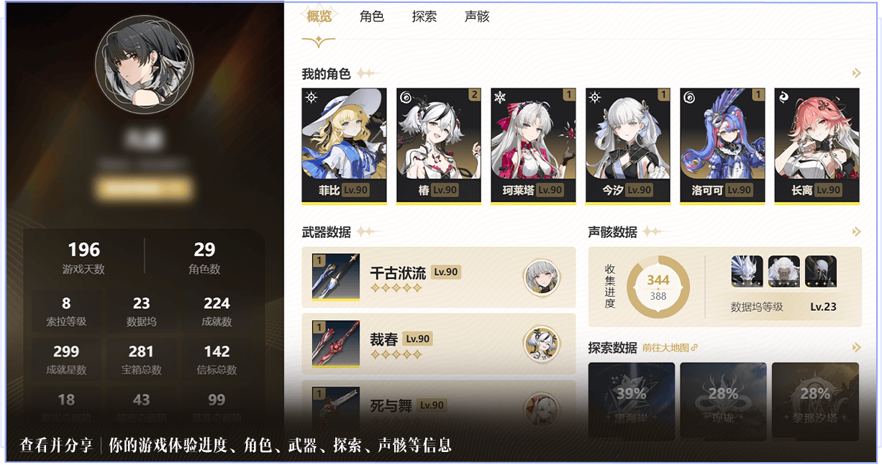Open 长离 character card
882x465 pixels.
pos(817,146)
